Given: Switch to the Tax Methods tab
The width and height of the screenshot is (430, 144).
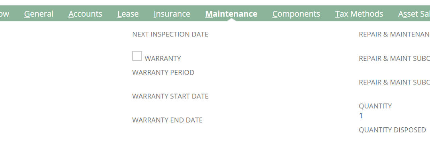Looking at the screenshot, I should 359,13.
